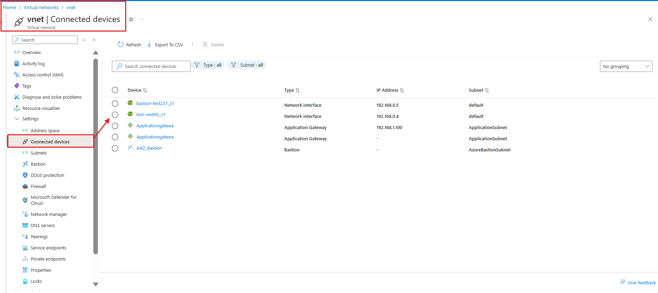
Task: Go to Home in the breadcrumb
Action: [x=9, y=7]
